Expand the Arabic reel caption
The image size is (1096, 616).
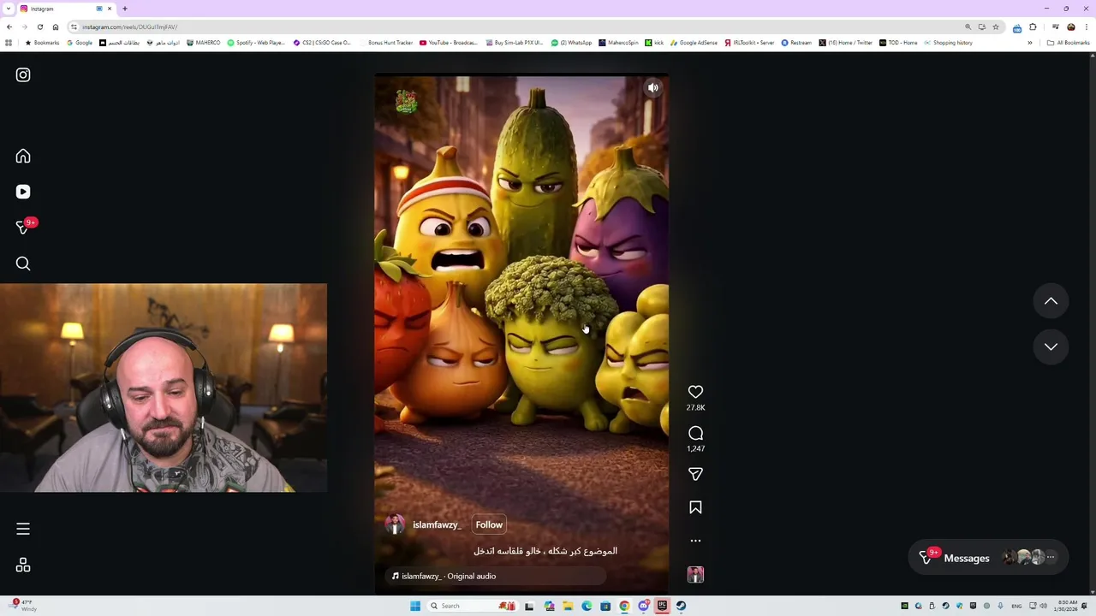(x=545, y=551)
